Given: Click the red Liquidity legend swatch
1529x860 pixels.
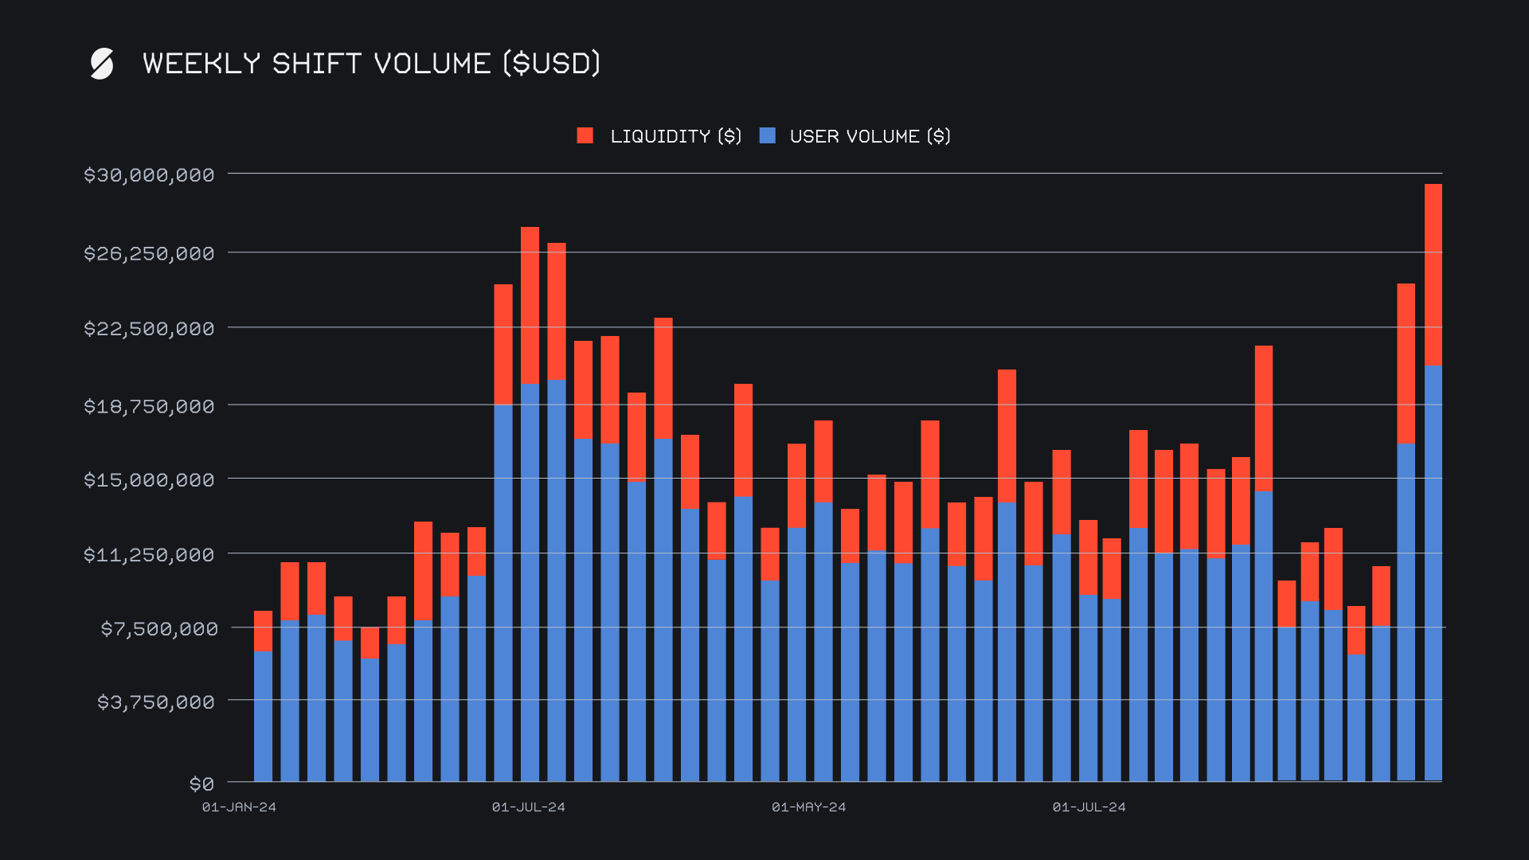Looking at the screenshot, I should (585, 135).
